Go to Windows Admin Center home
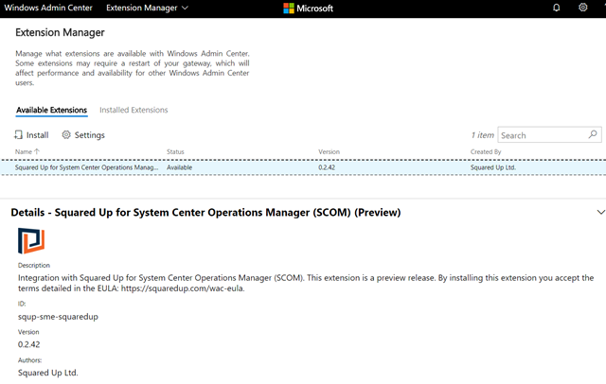The width and height of the screenshot is (606, 384). coord(48,8)
